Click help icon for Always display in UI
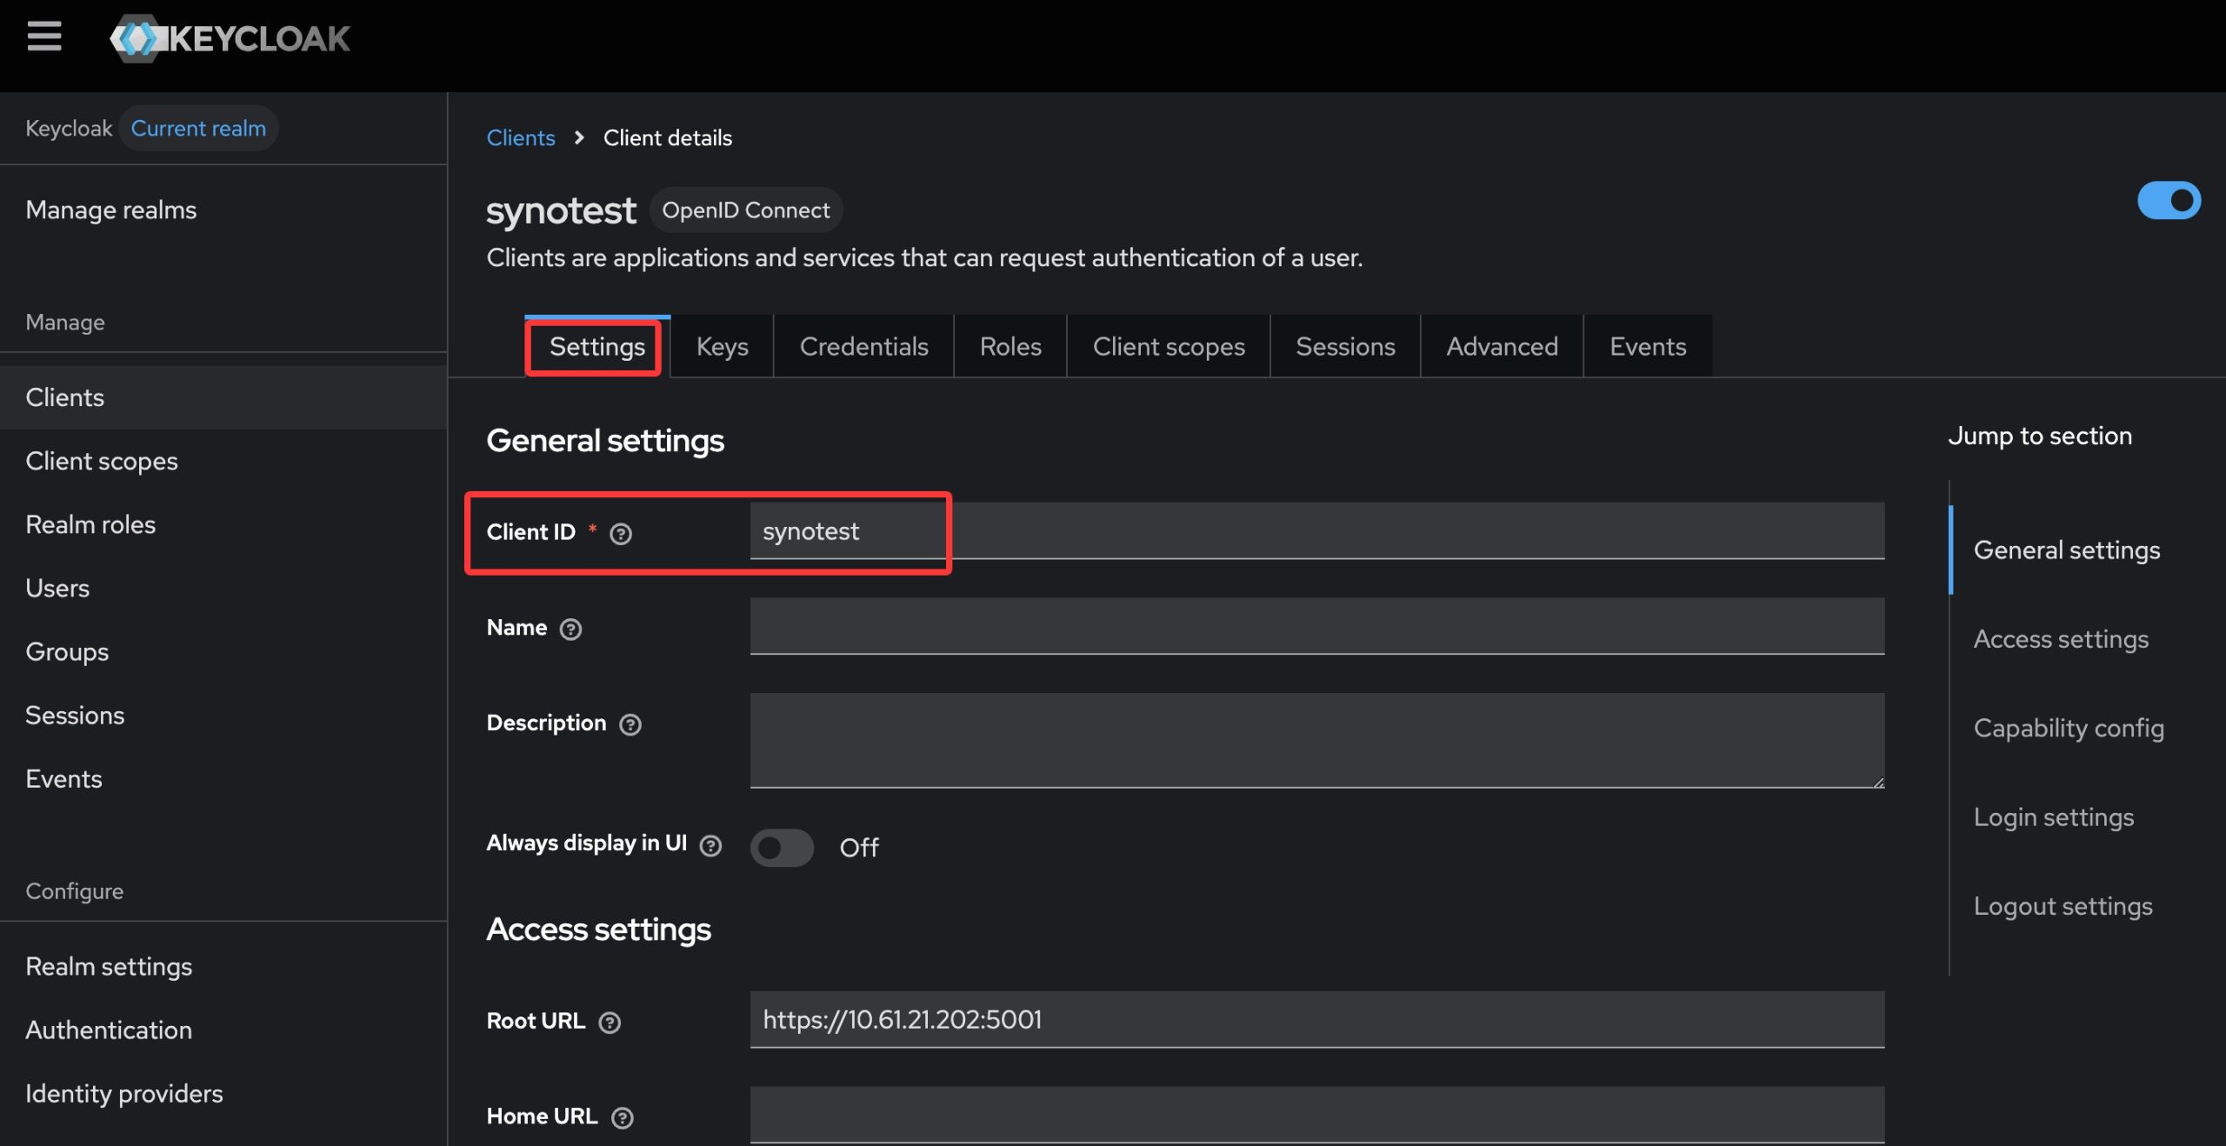Viewport: 2226px width, 1146px height. (711, 845)
